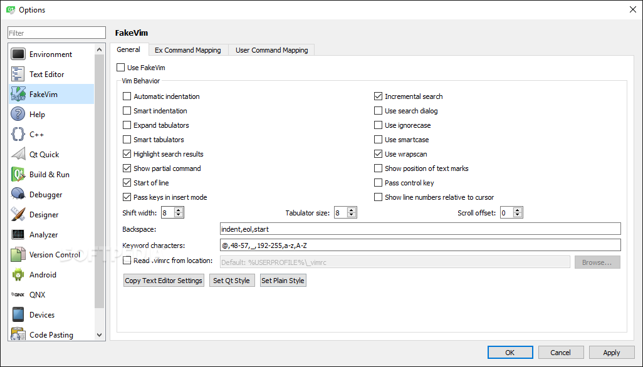Enable Show line numbers relative to cursor
This screenshot has width=643, height=367.
378,197
